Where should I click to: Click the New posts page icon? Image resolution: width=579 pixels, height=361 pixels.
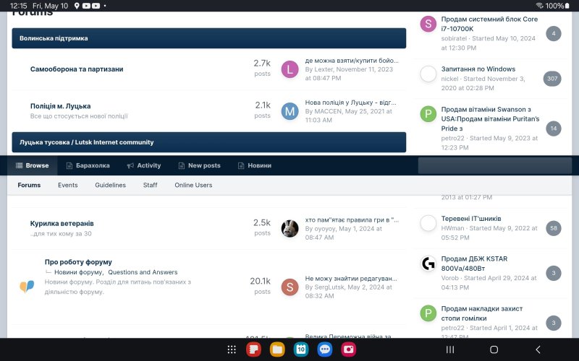(x=182, y=166)
